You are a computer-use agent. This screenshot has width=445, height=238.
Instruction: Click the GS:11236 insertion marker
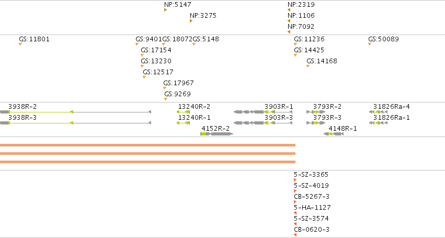[295, 44]
